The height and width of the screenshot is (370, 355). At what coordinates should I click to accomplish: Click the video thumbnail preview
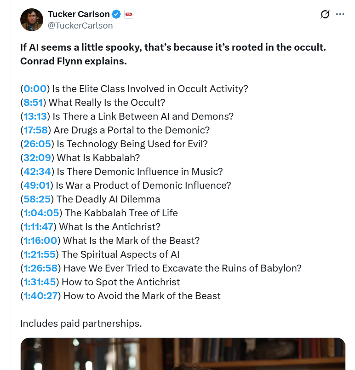(183, 353)
